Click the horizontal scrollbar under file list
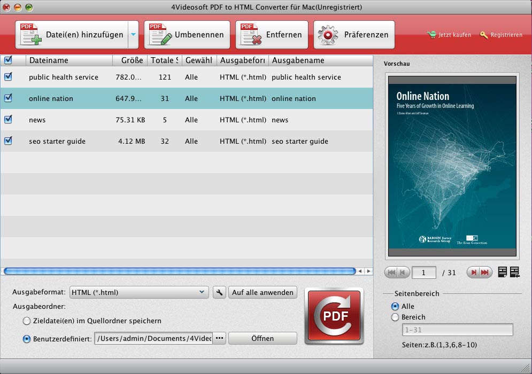This screenshot has width=532, height=374. (179, 271)
